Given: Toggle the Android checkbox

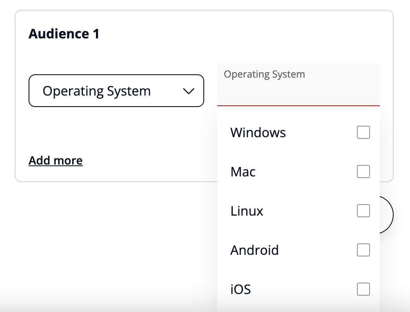Looking at the screenshot, I should pyautogui.click(x=363, y=250).
